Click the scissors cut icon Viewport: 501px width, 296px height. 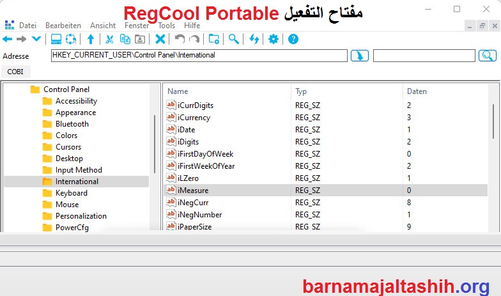tap(110, 40)
